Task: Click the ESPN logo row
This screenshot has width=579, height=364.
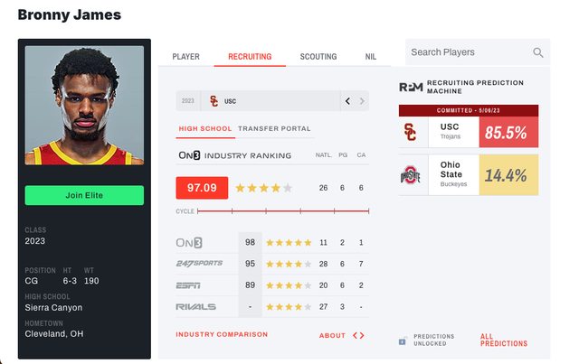Action: pyautogui.click(x=190, y=285)
